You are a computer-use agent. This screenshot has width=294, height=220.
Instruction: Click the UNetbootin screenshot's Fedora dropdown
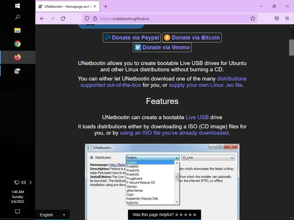pos(152,158)
